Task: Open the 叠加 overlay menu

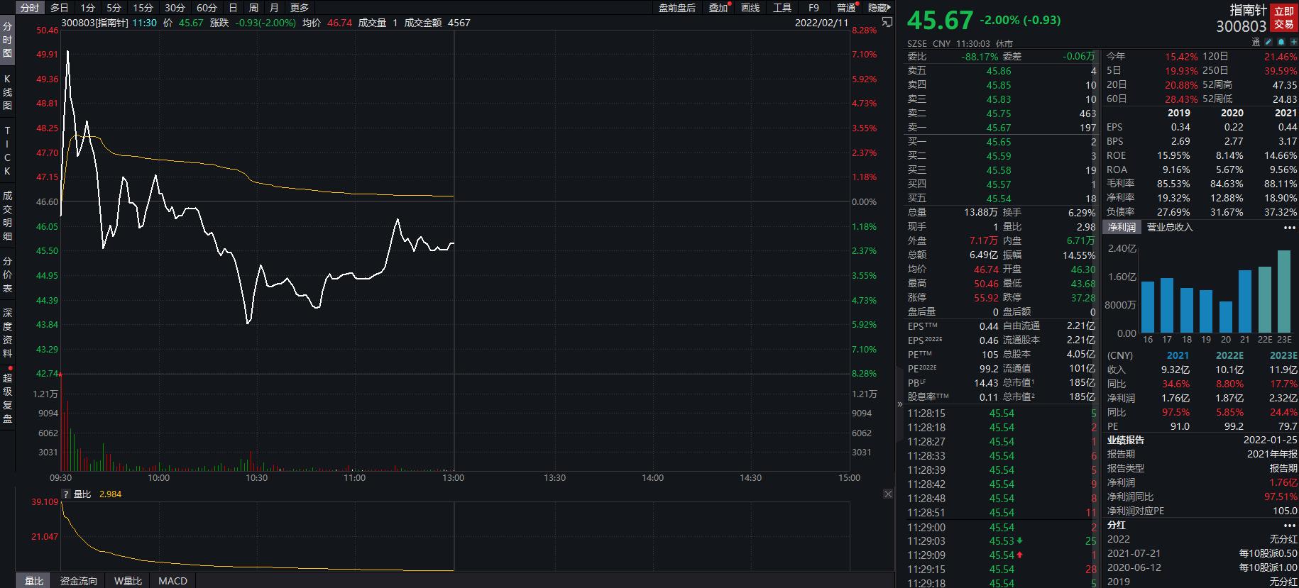Action: 718,8
